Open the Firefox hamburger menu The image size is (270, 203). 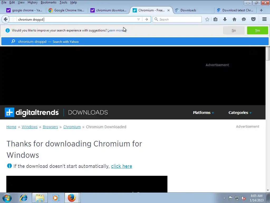tap(264, 19)
